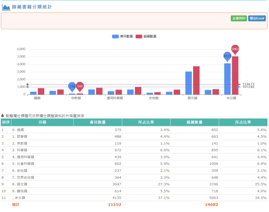Toggle the 書目數量 legend series
The width and height of the screenshot is (269, 212).
pyautogui.click(x=122, y=36)
